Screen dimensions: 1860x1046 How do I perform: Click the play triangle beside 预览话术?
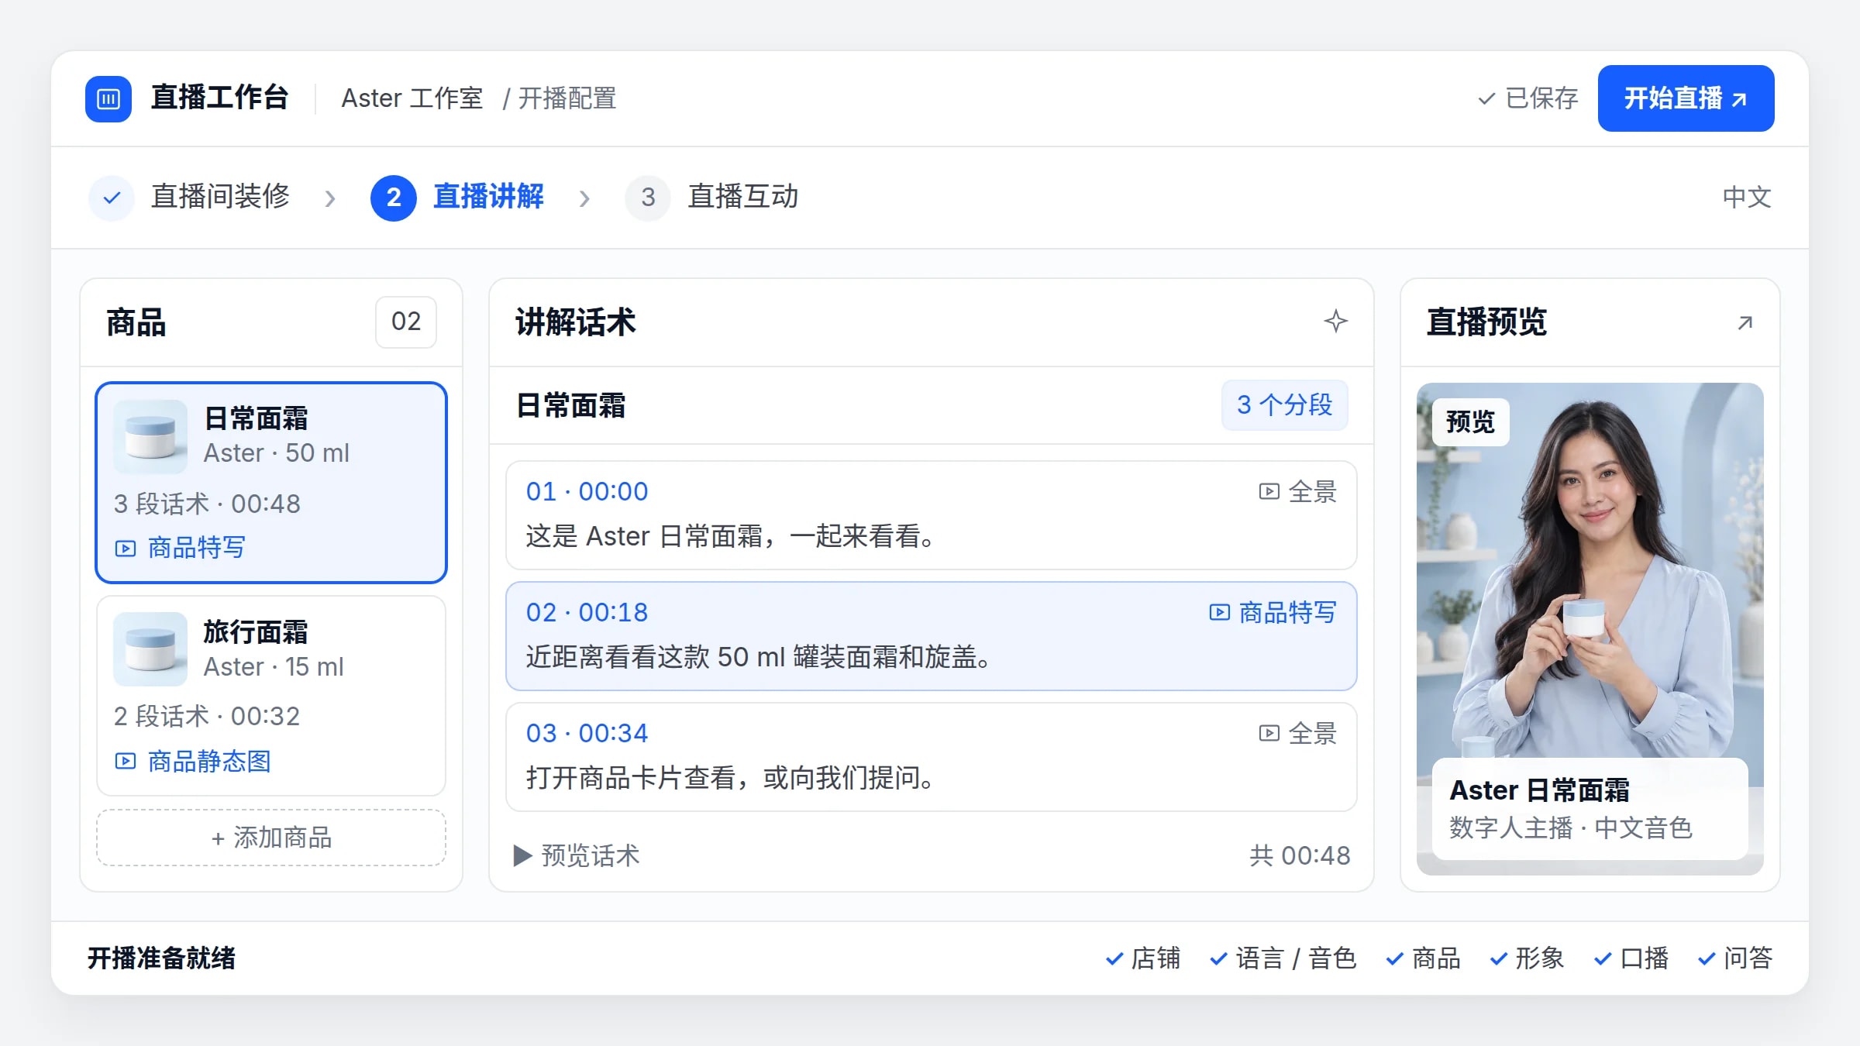pos(522,856)
